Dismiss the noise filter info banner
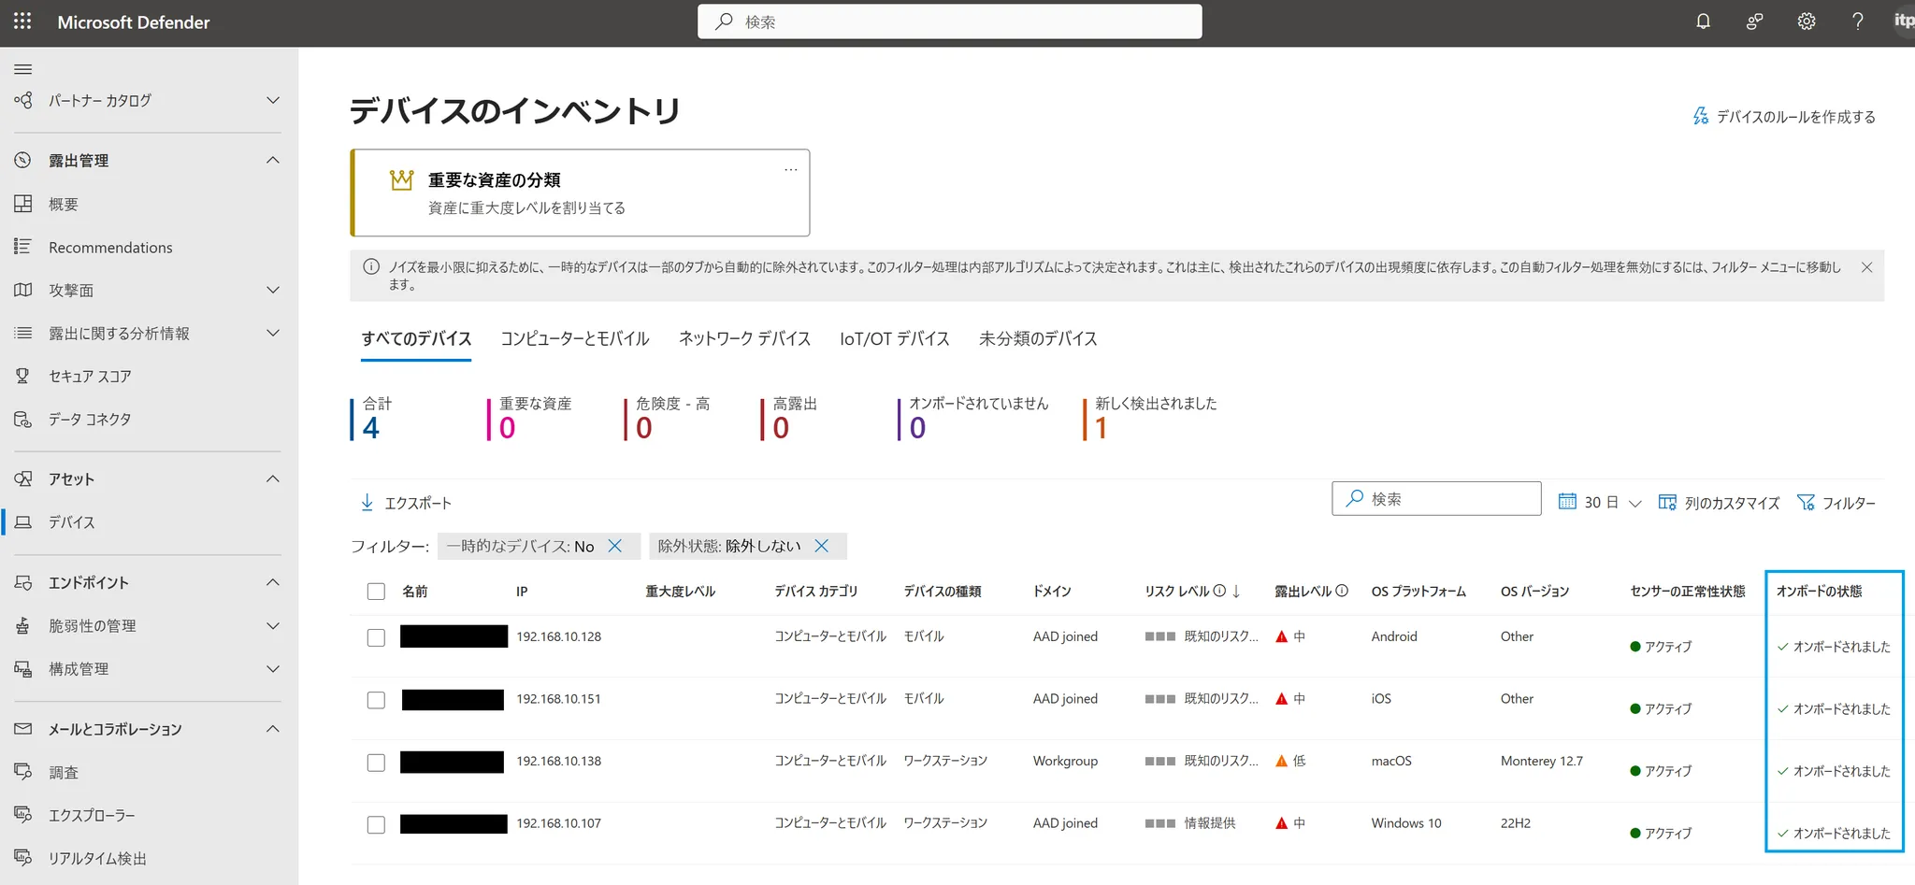Screen dimensions: 1915x885 [1866, 267]
